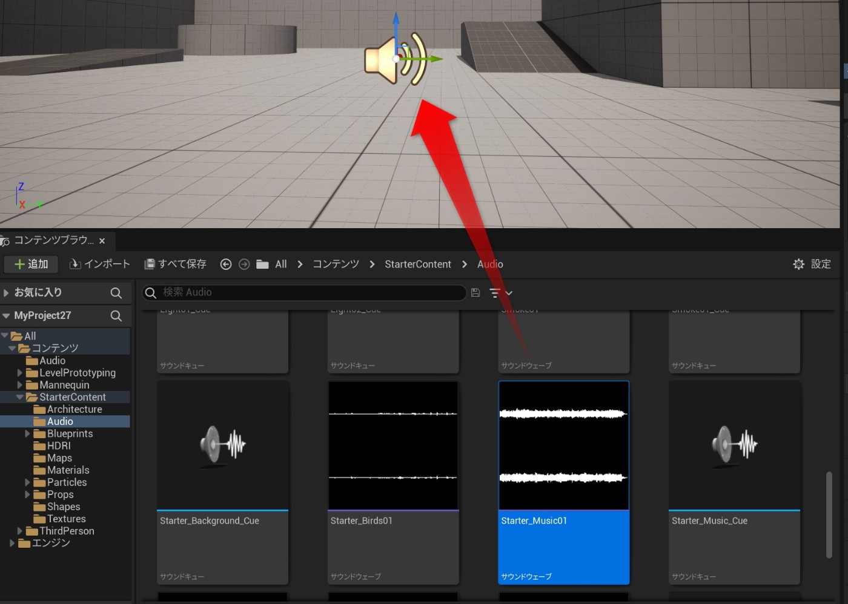The height and width of the screenshot is (604, 848).
Task: Open 設定 settings with gear icon
Action: pyautogui.click(x=812, y=264)
